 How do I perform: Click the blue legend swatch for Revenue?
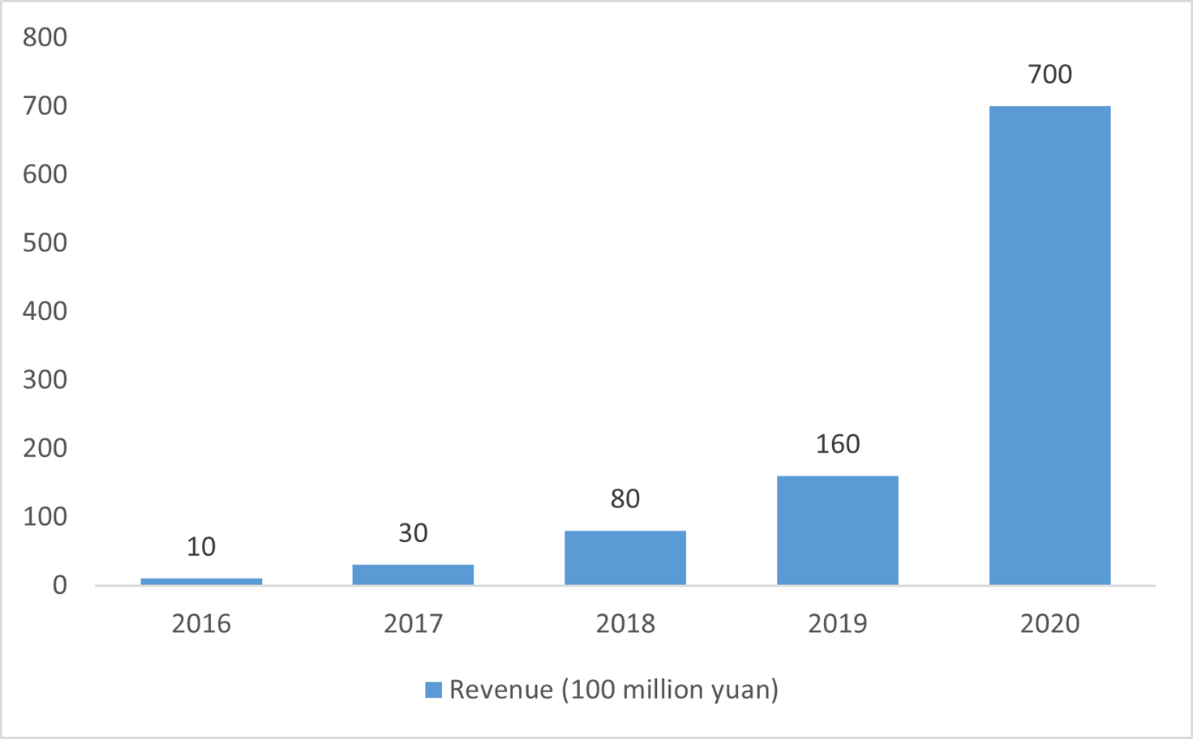434,690
